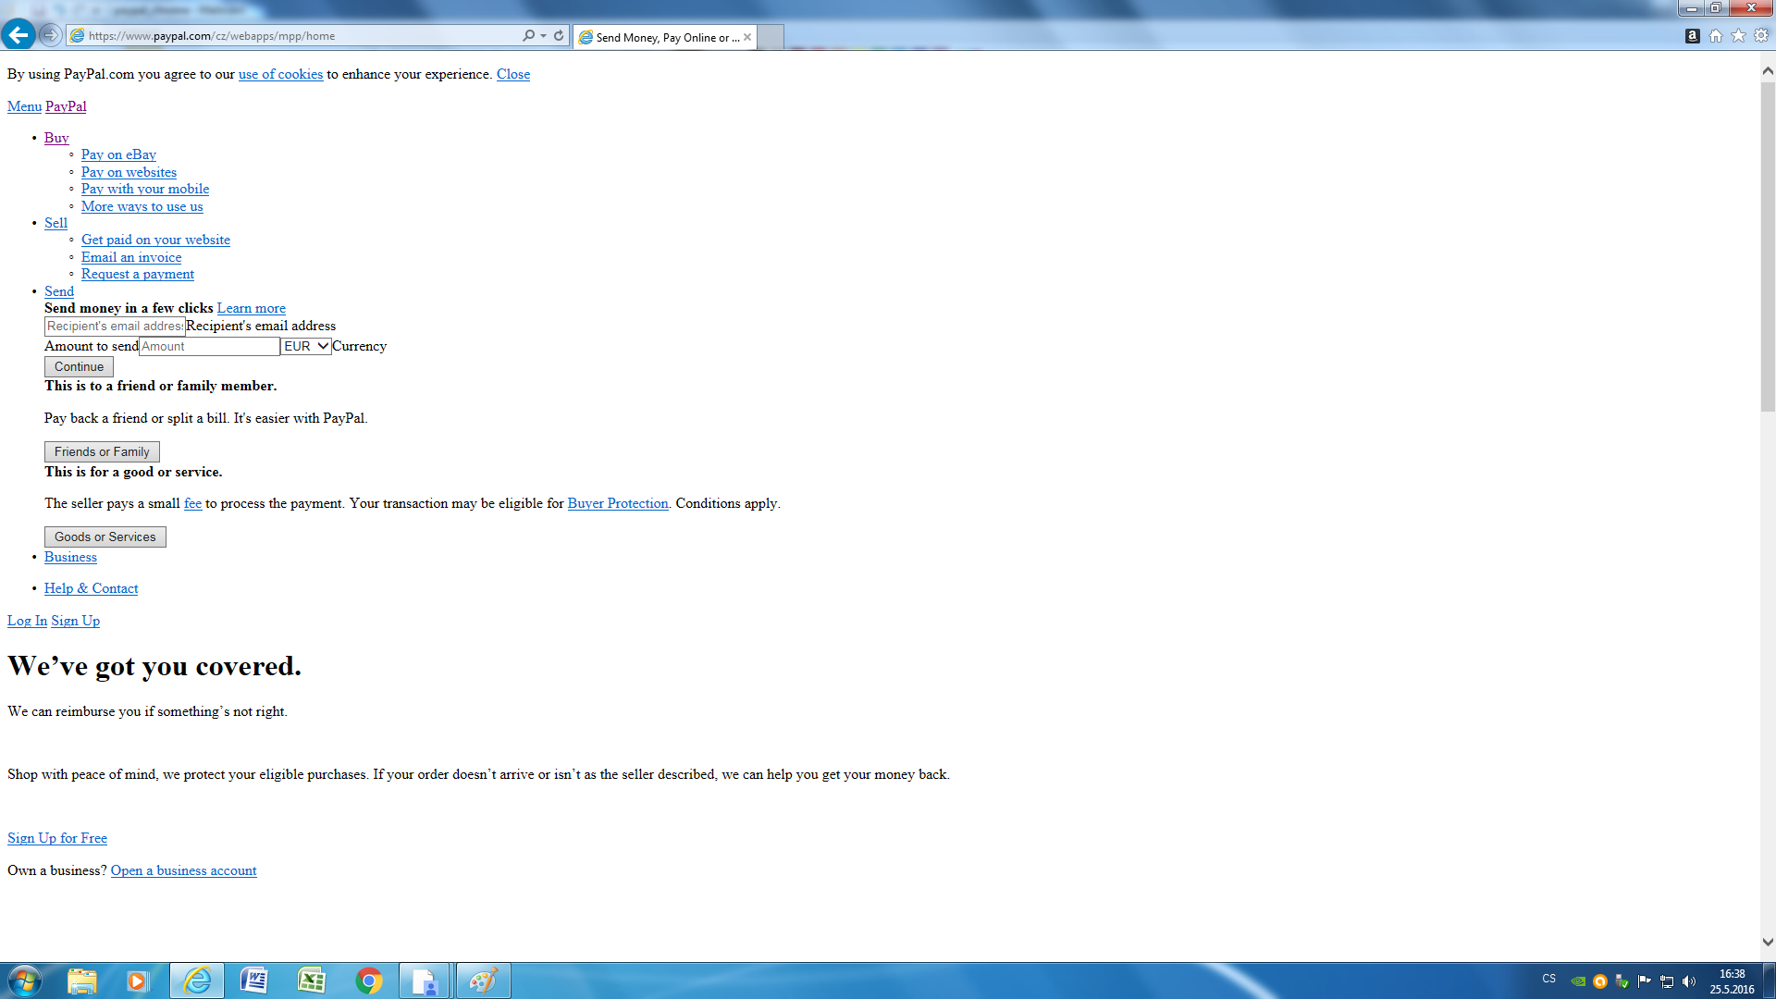Screen dimensions: 1776x999
Task: Open the browser Tools gear icon
Action: coord(1761,36)
